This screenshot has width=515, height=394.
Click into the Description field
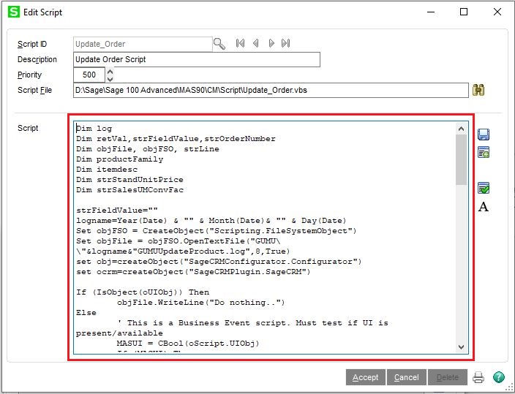[x=197, y=59]
